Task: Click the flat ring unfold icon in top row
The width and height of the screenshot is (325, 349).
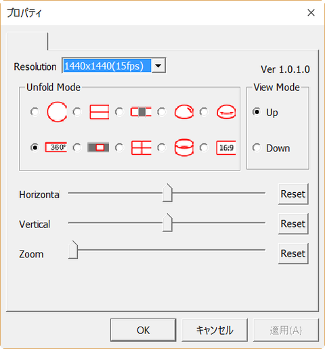Action: (226, 112)
